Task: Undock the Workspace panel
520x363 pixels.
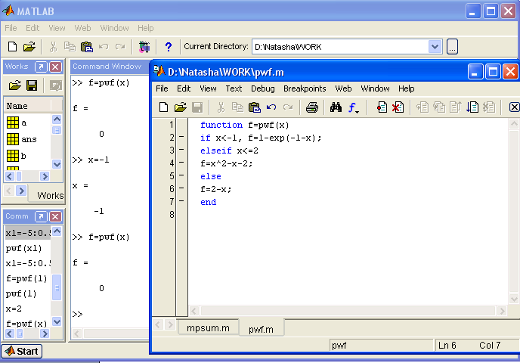Action: (x=41, y=67)
